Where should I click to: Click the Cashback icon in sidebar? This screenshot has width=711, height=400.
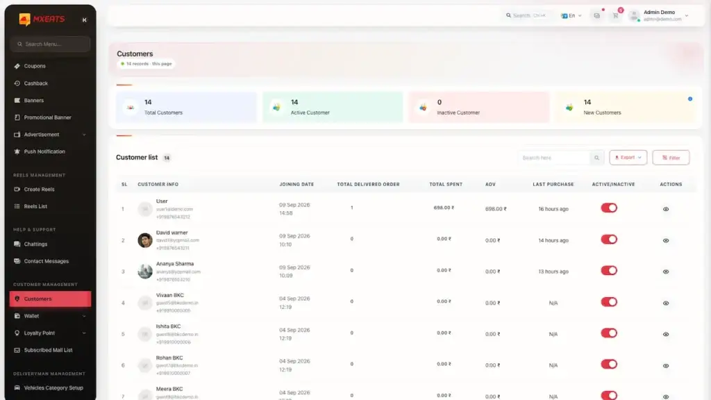click(x=17, y=83)
